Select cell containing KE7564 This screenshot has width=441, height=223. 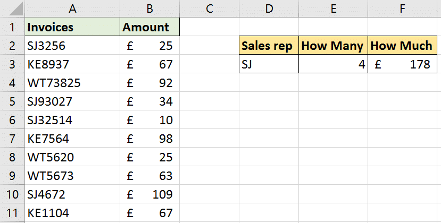[x=72, y=138]
